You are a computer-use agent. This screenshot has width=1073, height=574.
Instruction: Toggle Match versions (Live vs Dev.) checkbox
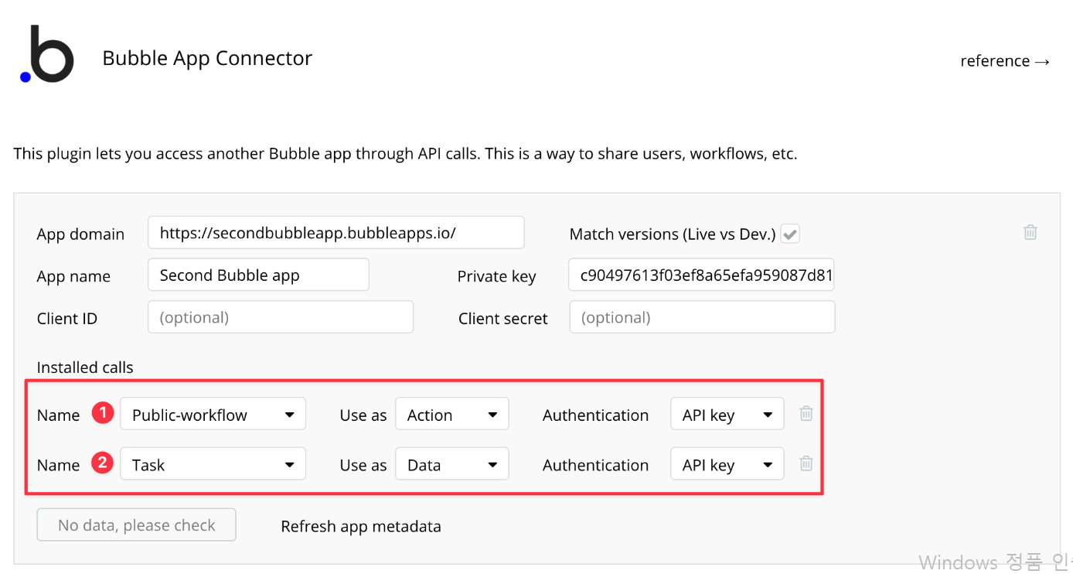[x=790, y=234]
